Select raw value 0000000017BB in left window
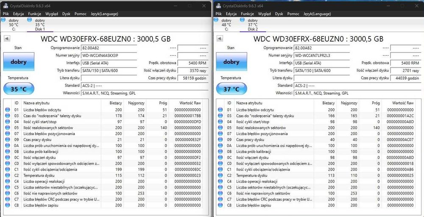Image resolution: width=424 pixels, height=217 pixels. (x=188, y=116)
